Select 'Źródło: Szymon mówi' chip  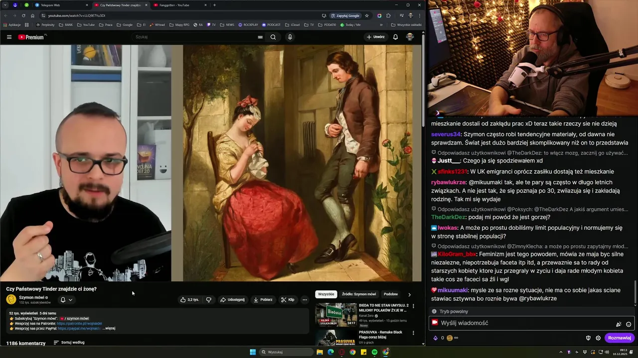coord(359,294)
